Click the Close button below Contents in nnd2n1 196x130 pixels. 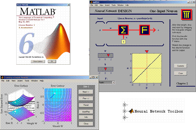tap(181, 73)
